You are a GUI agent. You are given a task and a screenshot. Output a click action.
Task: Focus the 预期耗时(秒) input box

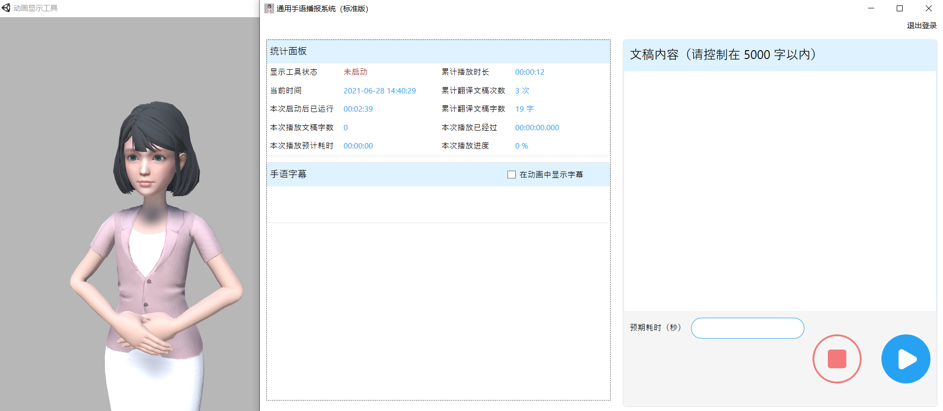[x=747, y=328]
